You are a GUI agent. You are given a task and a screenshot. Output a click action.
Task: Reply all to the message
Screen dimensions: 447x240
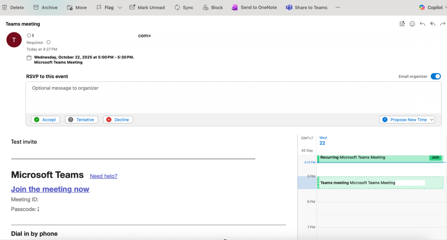point(433,24)
